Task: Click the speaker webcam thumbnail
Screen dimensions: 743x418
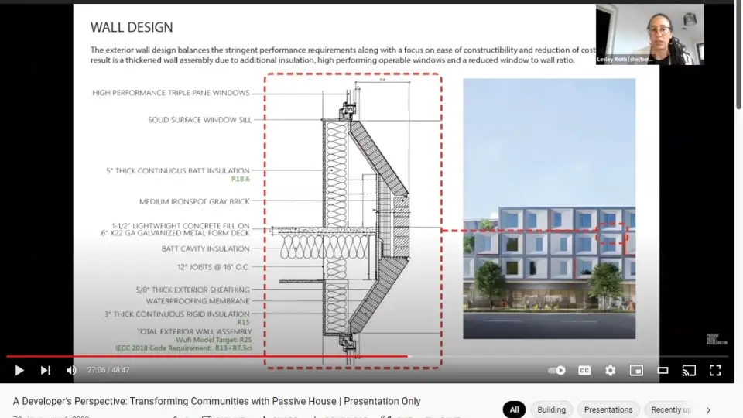Action: [x=649, y=34]
